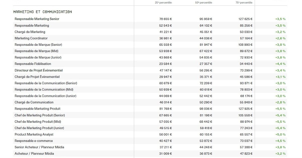Select the 50e percentile column header
Image resolution: width=302 pixels, height=158 pixels.
coord(204,3)
